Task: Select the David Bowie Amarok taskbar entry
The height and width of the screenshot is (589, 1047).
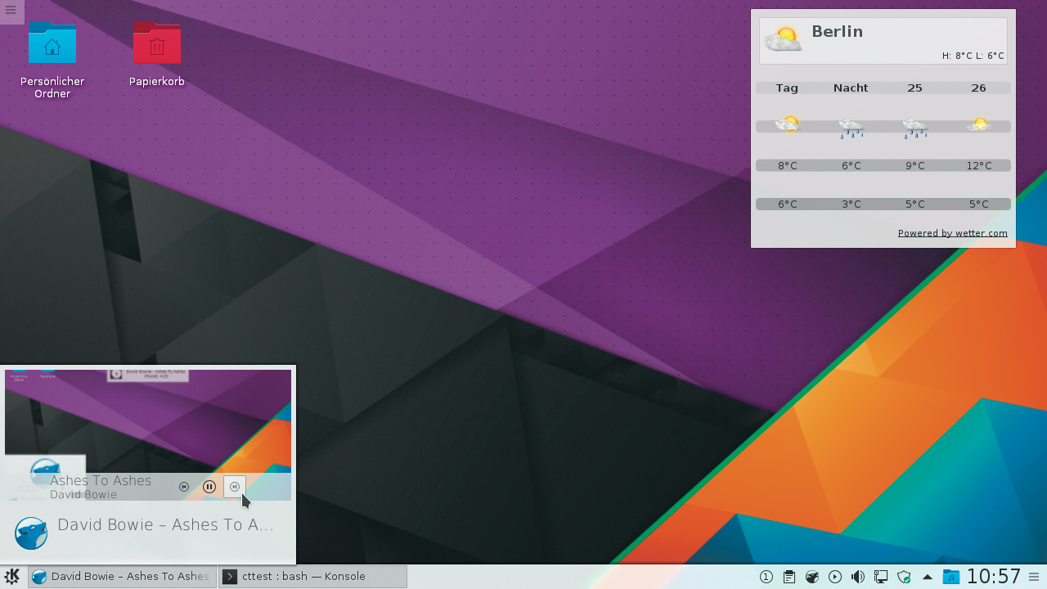Action: (122, 577)
